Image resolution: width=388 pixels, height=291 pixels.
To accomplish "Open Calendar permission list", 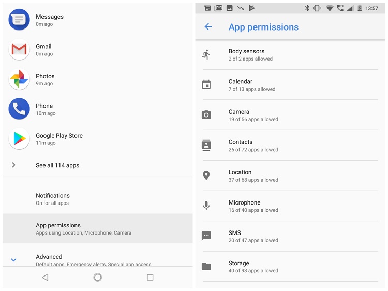I will (290, 85).
